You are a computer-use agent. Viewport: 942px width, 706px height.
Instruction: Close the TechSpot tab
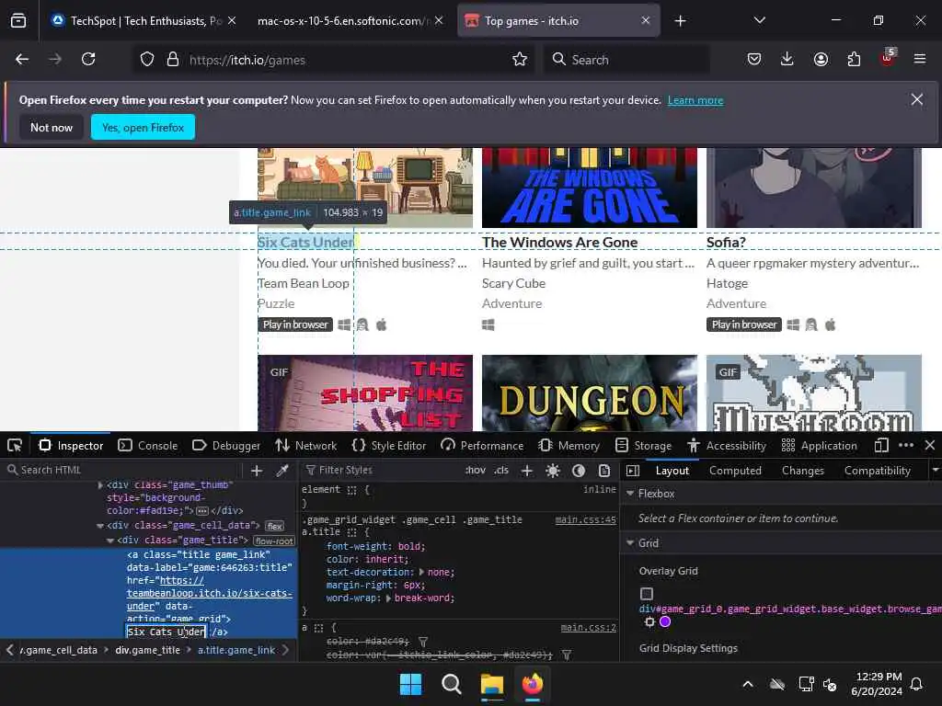[232, 21]
